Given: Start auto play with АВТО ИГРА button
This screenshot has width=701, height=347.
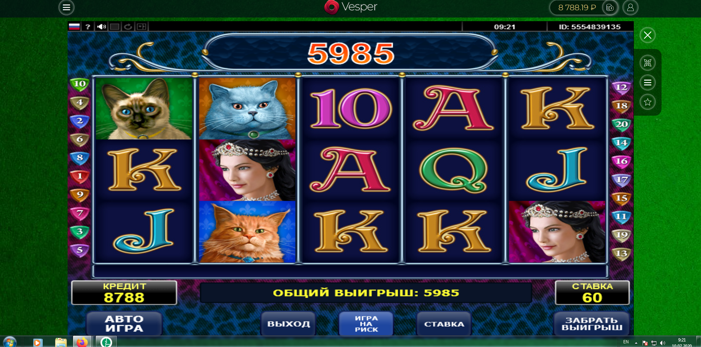Looking at the screenshot, I should click(124, 324).
